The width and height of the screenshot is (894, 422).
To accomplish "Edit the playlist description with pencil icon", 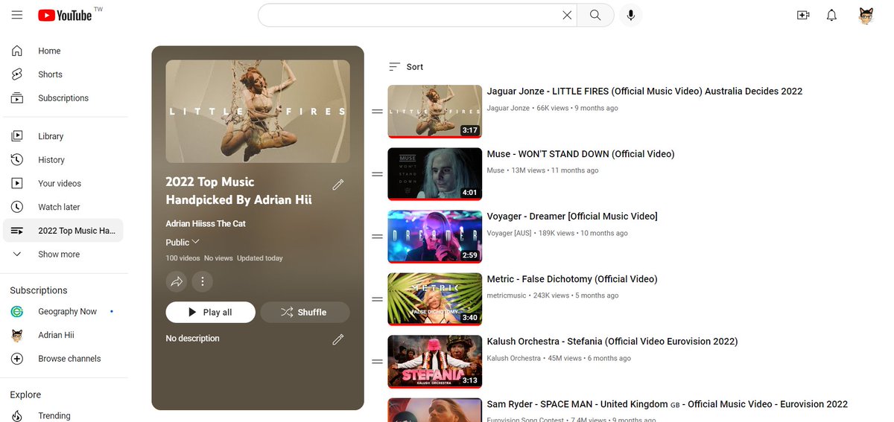I will (x=338, y=339).
